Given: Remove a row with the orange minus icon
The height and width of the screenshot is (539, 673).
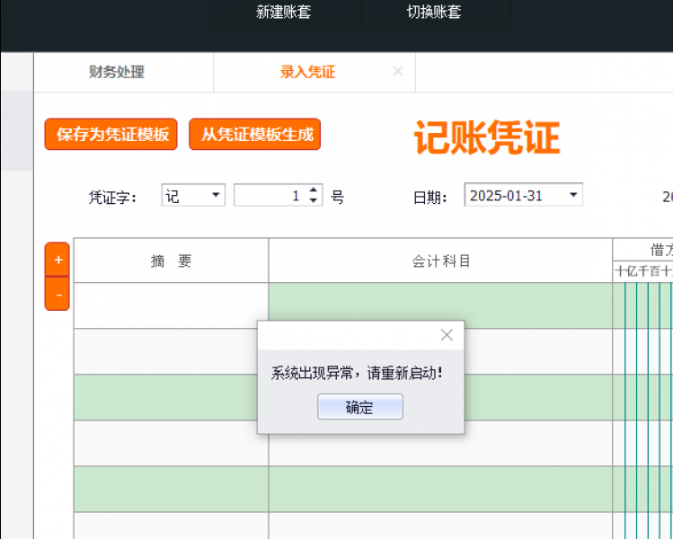Looking at the screenshot, I should pos(58,294).
